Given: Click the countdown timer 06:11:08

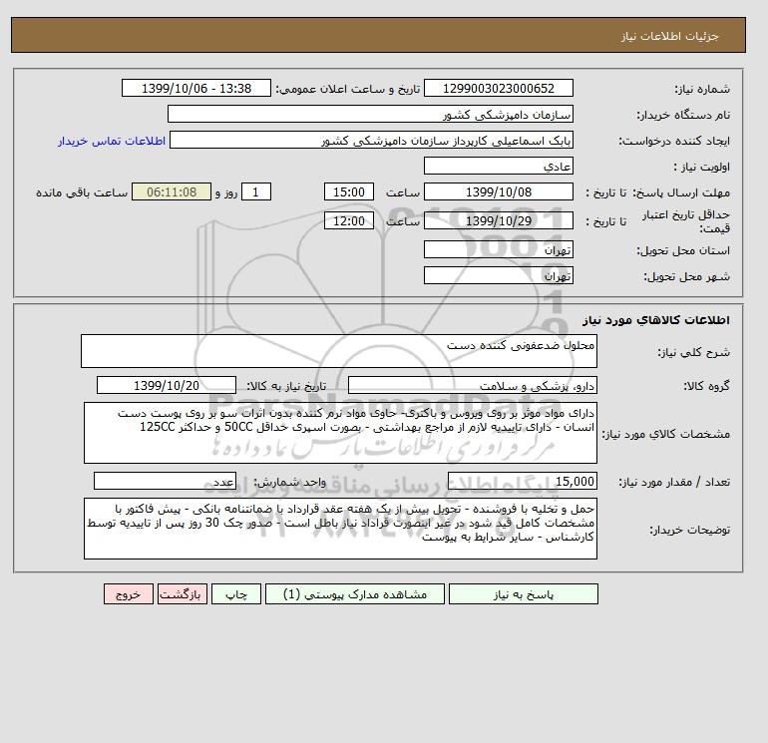Looking at the screenshot, I should click(x=172, y=192).
